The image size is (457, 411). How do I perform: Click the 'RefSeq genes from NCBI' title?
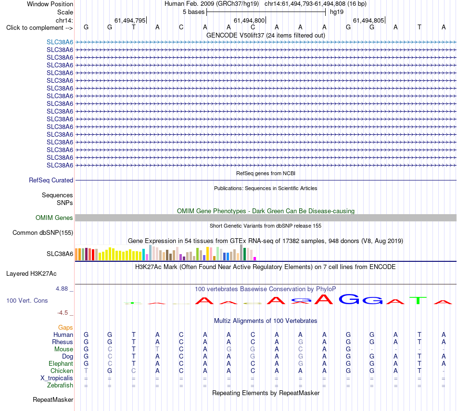click(x=266, y=173)
